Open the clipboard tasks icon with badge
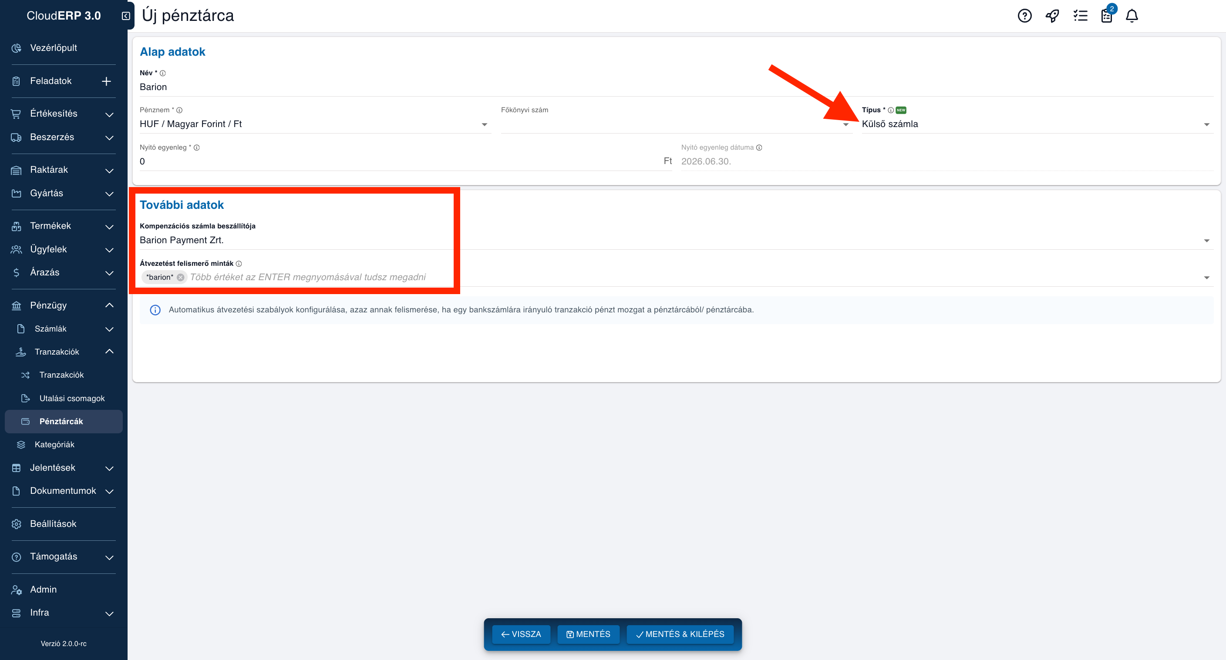The image size is (1226, 660). [1107, 16]
